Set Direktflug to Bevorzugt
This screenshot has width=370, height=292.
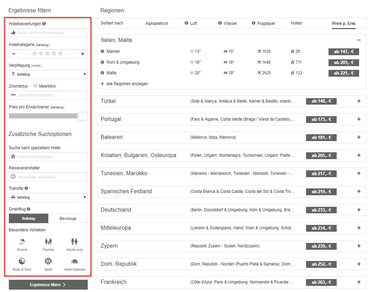pyautogui.click(x=68, y=218)
